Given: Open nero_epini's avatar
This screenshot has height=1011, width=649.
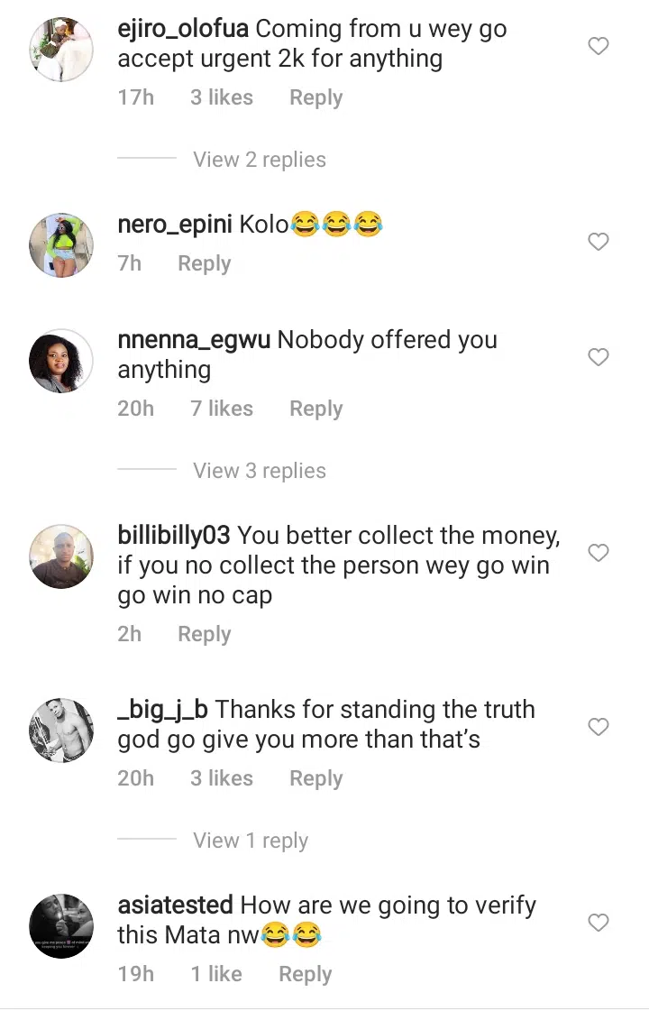Looking at the screenshot, I should (x=61, y=244).
